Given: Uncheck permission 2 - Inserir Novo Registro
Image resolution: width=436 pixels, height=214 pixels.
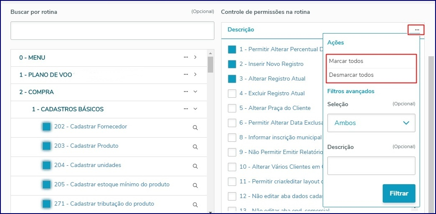Looking at the screenshot, I should 232,64.
